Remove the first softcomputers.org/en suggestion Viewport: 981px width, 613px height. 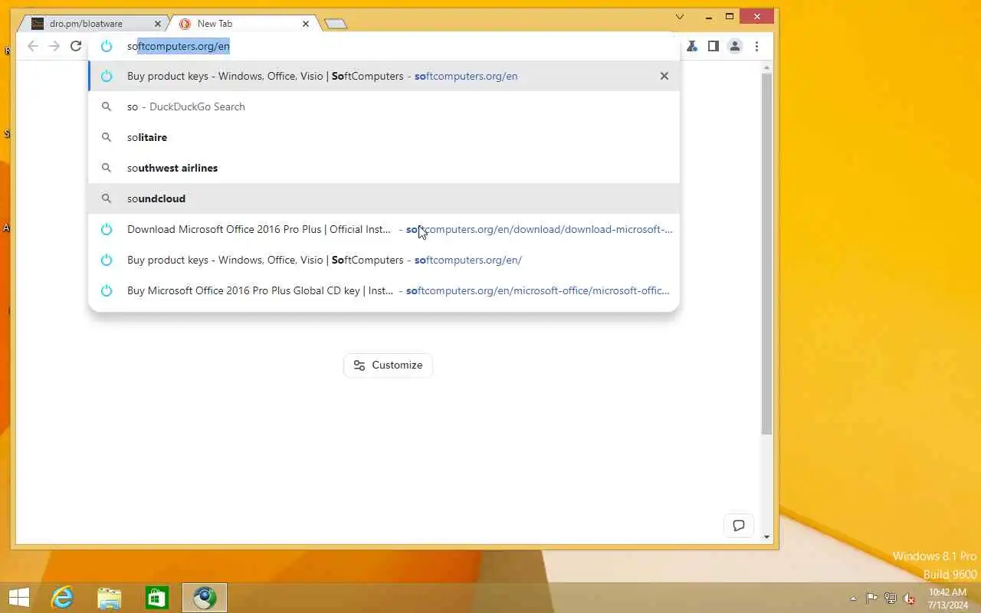(664, 76)
